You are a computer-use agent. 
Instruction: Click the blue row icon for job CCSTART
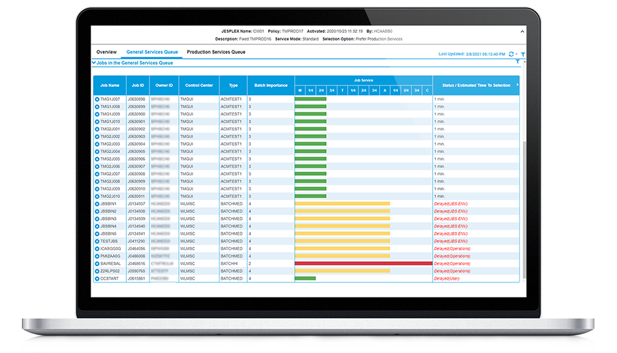(x=97, y=278)
